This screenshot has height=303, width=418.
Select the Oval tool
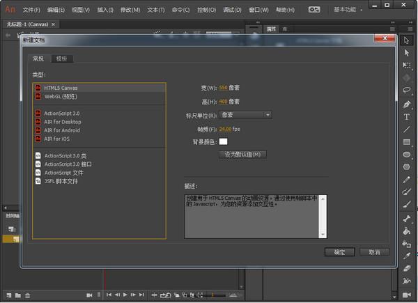(x=406, y=155)
